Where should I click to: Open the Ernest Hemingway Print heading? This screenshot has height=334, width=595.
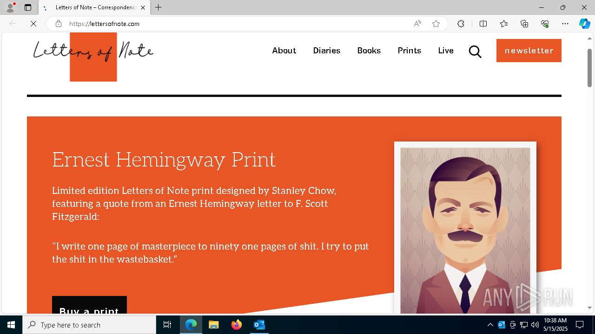point(164,160)
